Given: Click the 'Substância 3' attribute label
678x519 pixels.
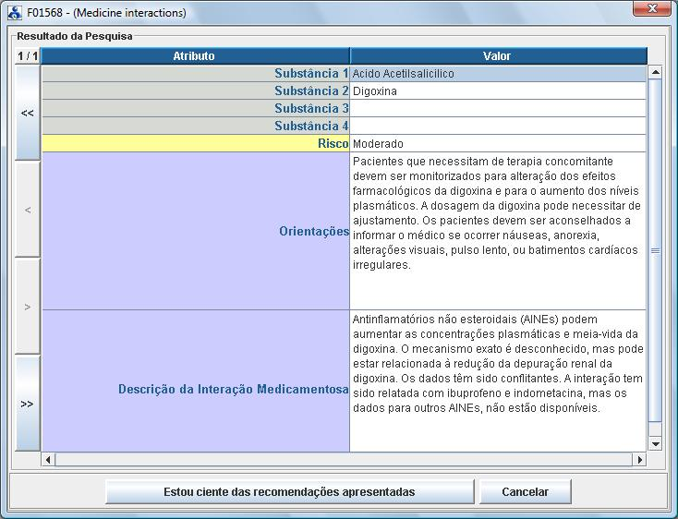Looking at the screenshot, I should (311, 108).
